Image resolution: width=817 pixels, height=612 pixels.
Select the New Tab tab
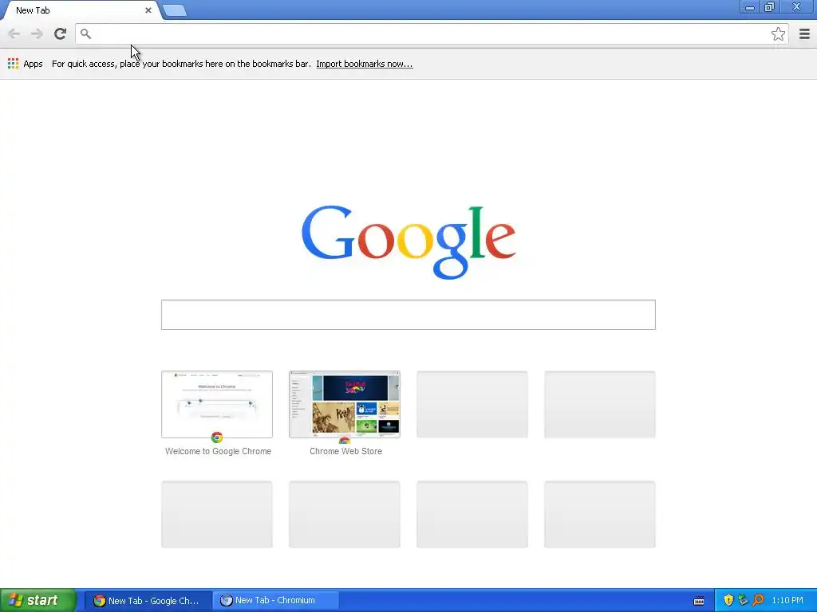point(81,10)
